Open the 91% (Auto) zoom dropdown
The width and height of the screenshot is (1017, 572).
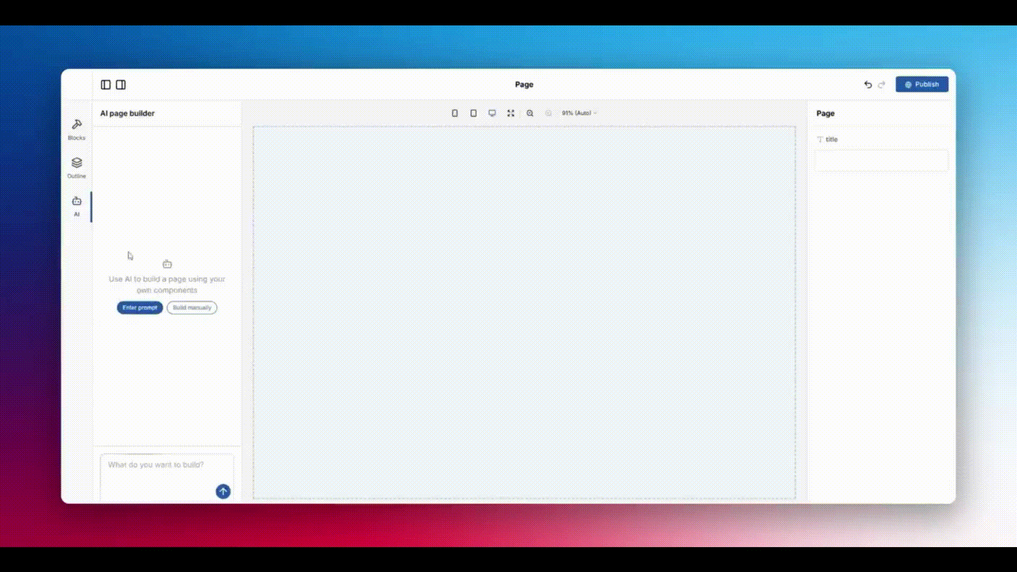point(579,113)
